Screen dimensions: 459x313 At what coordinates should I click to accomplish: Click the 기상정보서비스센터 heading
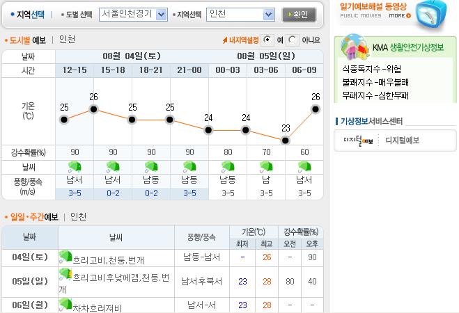(x=371, y=121)
